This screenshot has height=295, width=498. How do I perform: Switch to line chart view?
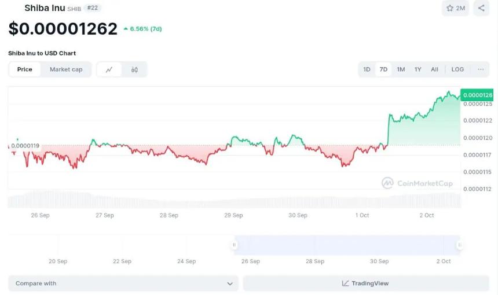pos(109,69)
